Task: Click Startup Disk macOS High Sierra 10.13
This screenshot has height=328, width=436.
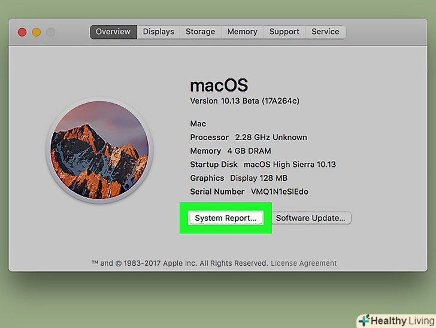Action: click(x=263, y=165)
